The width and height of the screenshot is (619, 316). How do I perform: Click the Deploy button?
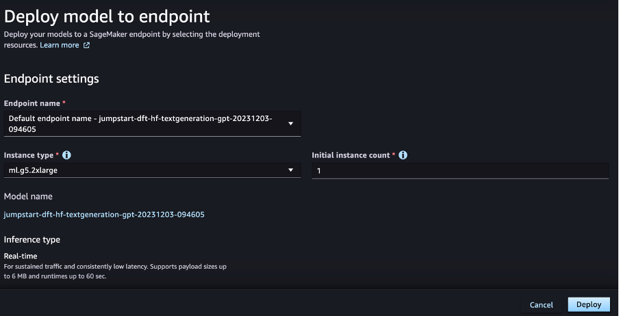(x=589, y=304)
